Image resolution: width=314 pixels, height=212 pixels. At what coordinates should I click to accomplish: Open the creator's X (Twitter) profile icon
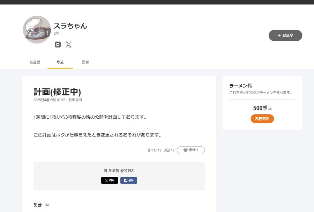tap(68, 45)
